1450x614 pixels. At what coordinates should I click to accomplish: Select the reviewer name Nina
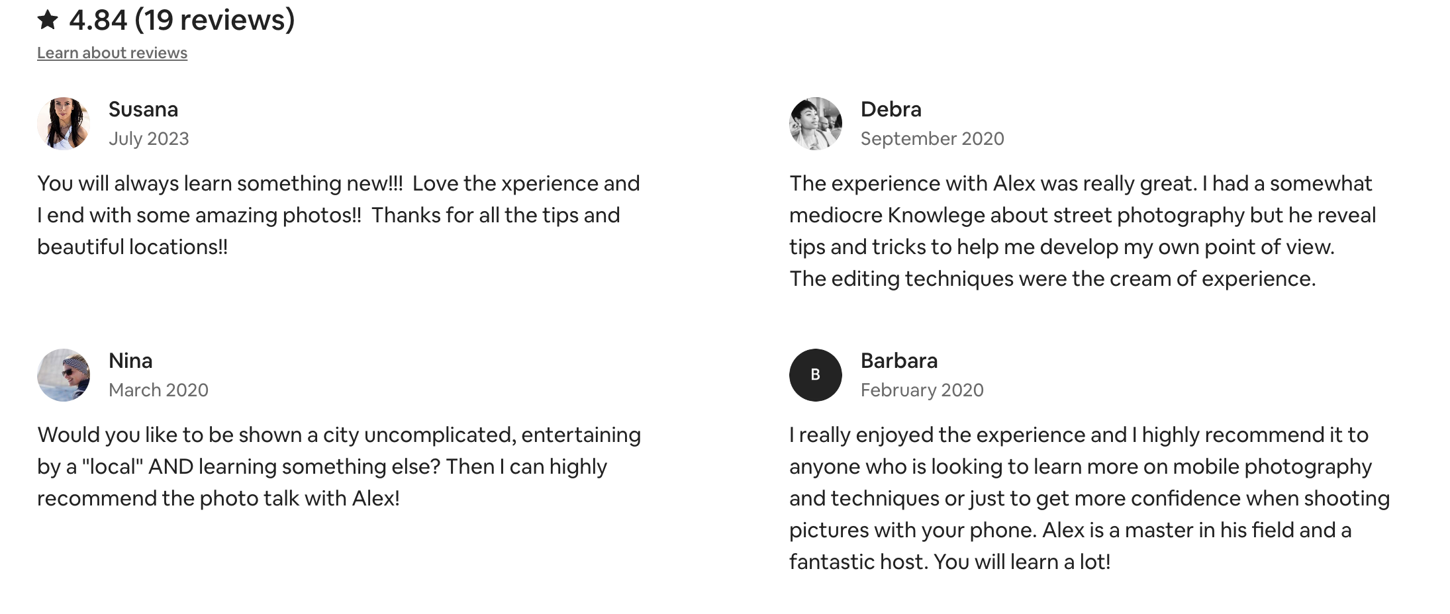point(130,361)
